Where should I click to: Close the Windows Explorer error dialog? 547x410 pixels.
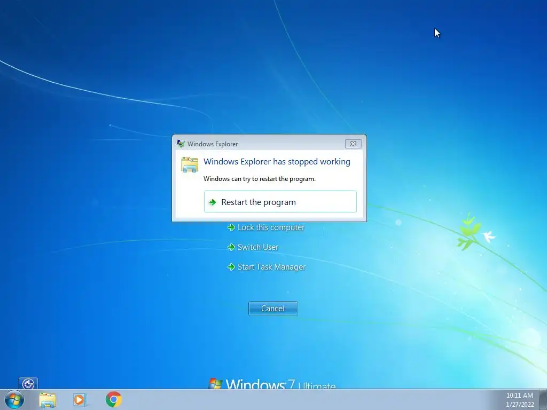(x=353, y=144)
